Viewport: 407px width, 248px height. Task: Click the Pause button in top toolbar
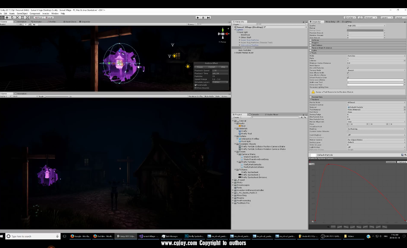click(x=203, y=18)
